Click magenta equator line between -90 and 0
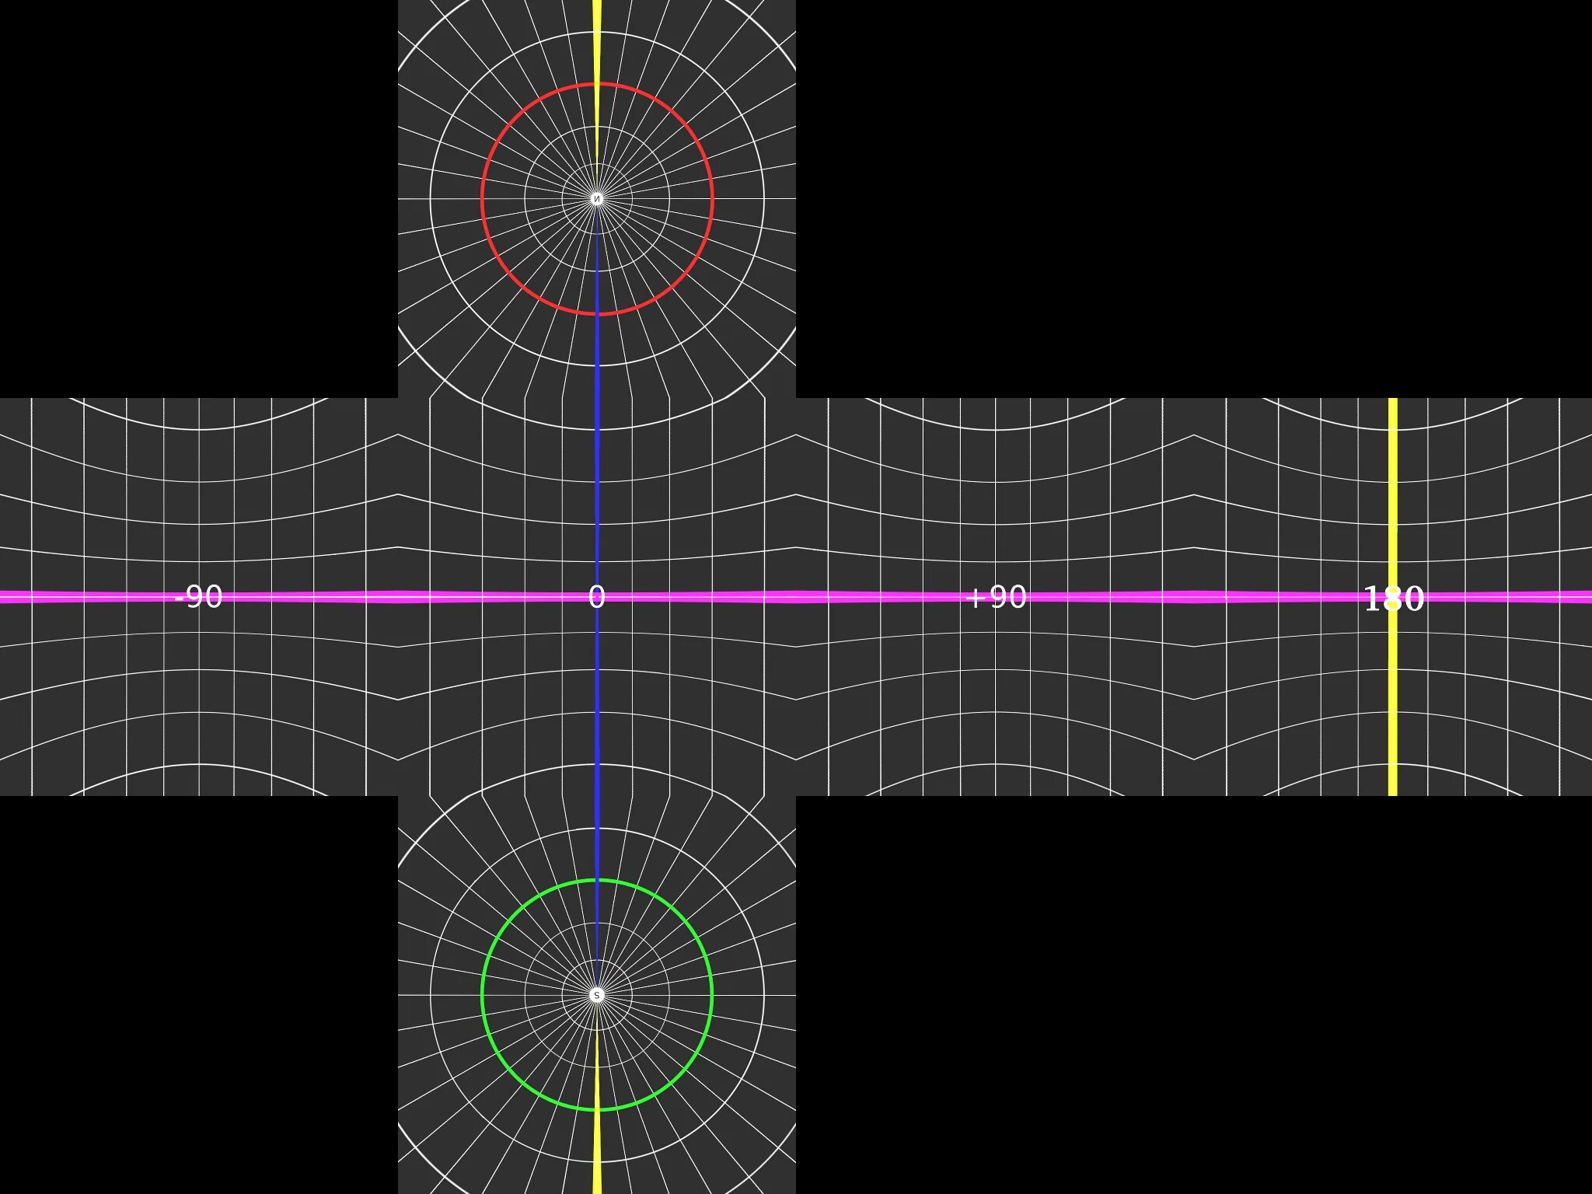The image size is (1592, 1194). pyautogui.click(x=396, y=597)
